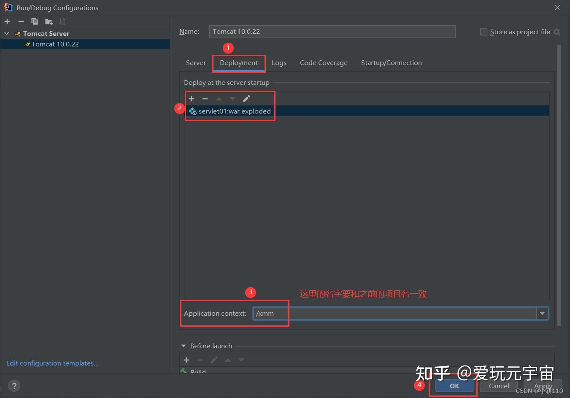
Task: Edit the servlet01 artifact with the pencil icon
Action: [246, 98]
